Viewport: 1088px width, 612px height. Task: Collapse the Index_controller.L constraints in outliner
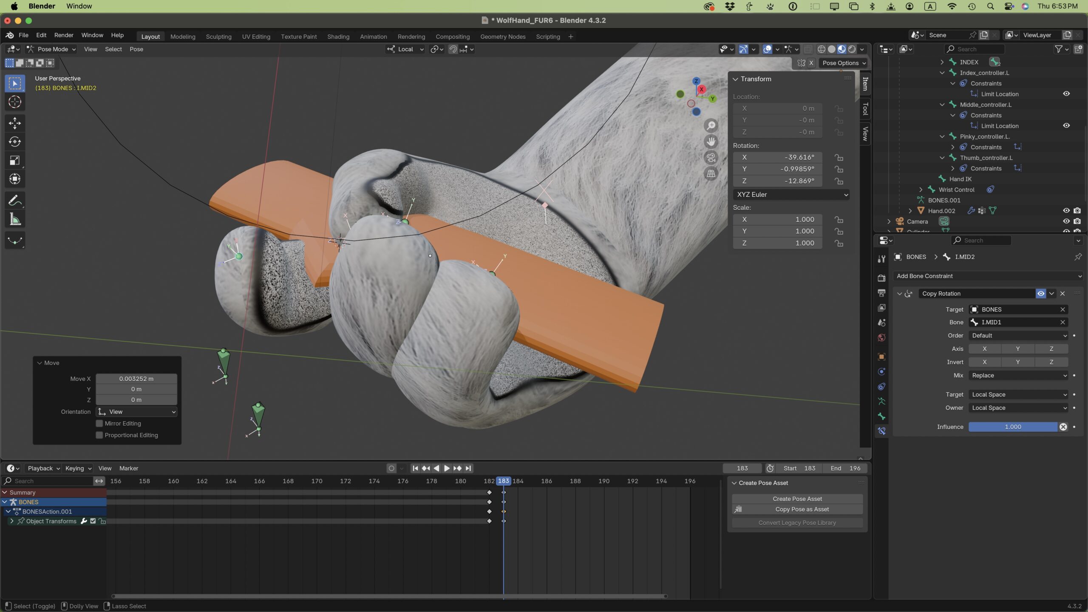(x=954, y=83)
